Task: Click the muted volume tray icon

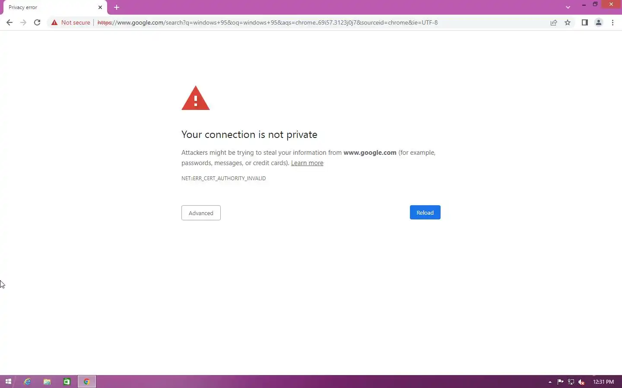Action: click(581, 382)
